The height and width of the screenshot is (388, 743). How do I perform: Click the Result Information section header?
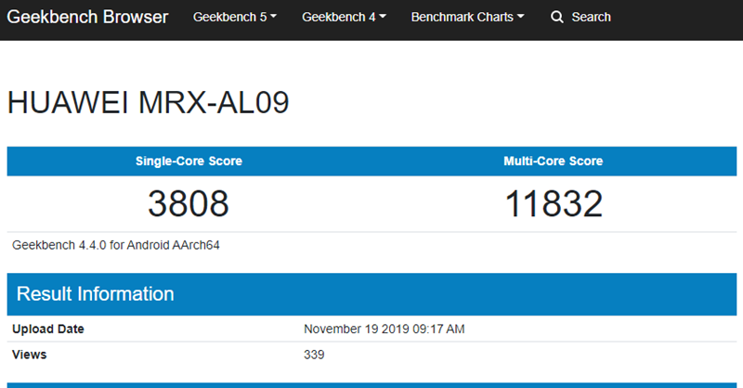(x=96, y=294)
